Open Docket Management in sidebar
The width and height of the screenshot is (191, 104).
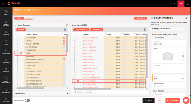6,80
